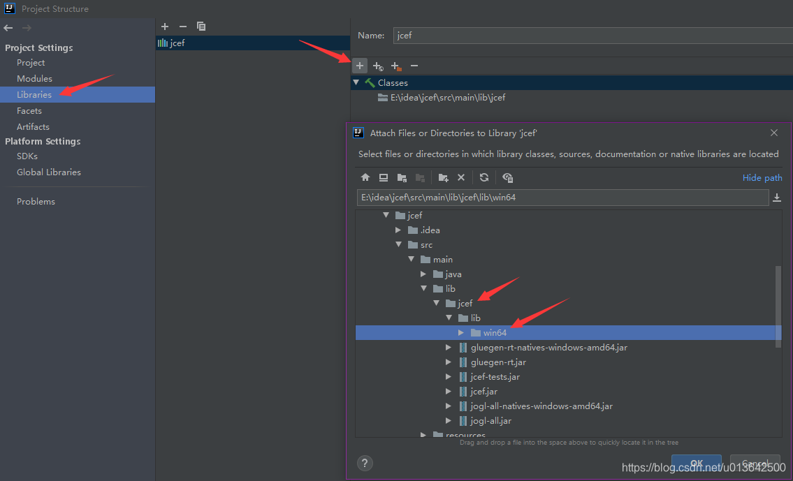The image size is (793, 481).
Task: Select the New Folder icon in the dialog
Action: [x=444, y=177]
